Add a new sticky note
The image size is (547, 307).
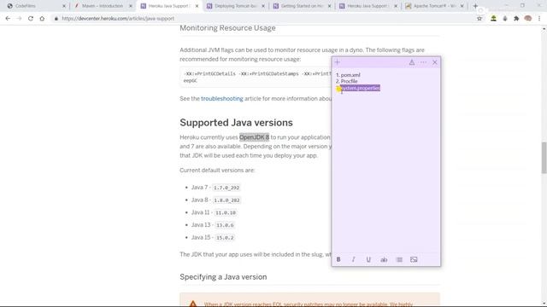tap(338, 62)
